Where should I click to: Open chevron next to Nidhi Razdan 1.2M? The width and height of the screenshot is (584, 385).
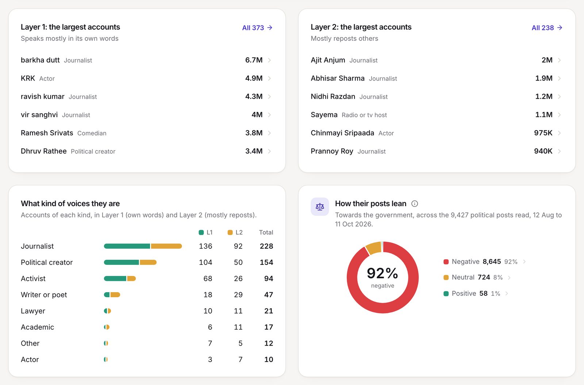coord(559,97)
